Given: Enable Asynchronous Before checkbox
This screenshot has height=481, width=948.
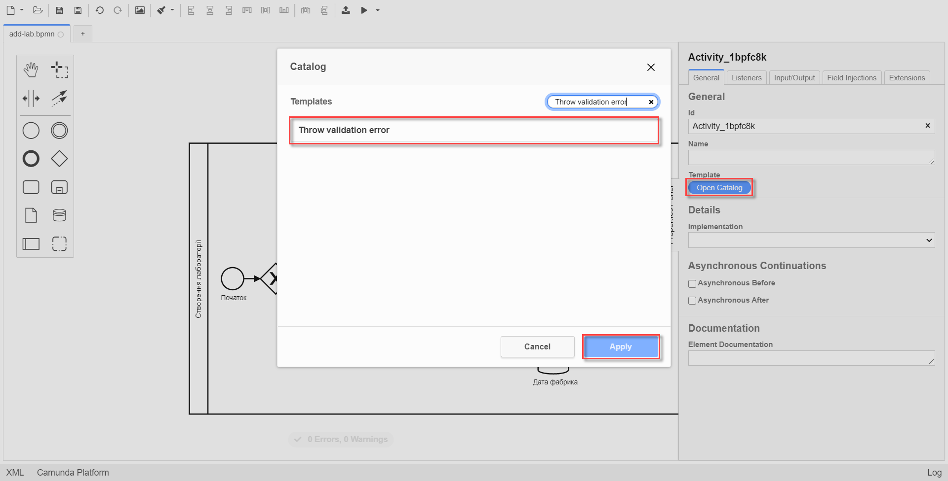Looking at the screenshot, I should coord(692,283).
